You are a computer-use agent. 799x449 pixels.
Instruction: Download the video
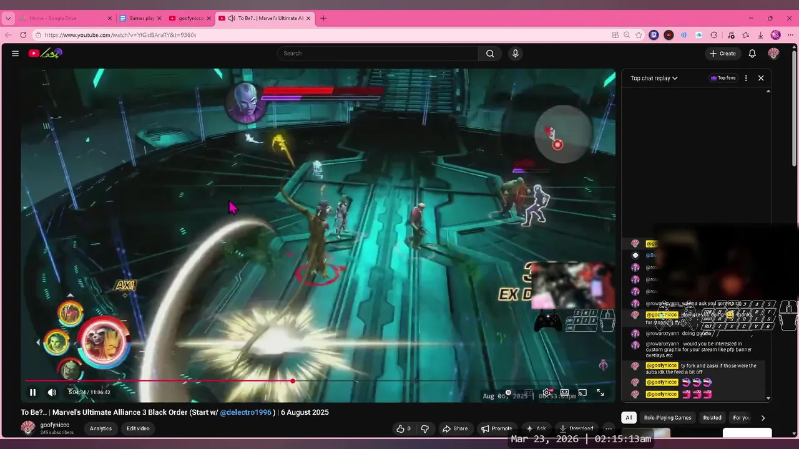point(576,428)
